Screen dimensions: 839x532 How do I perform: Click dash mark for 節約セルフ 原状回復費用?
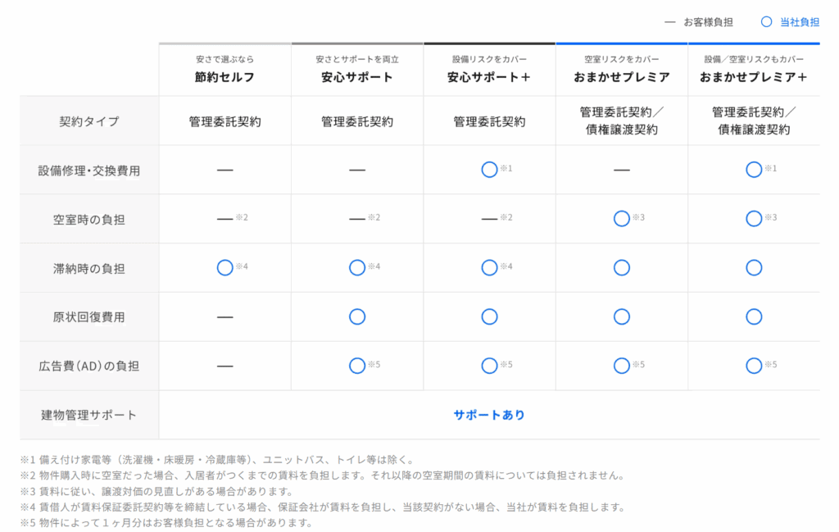tap(224, 316)
